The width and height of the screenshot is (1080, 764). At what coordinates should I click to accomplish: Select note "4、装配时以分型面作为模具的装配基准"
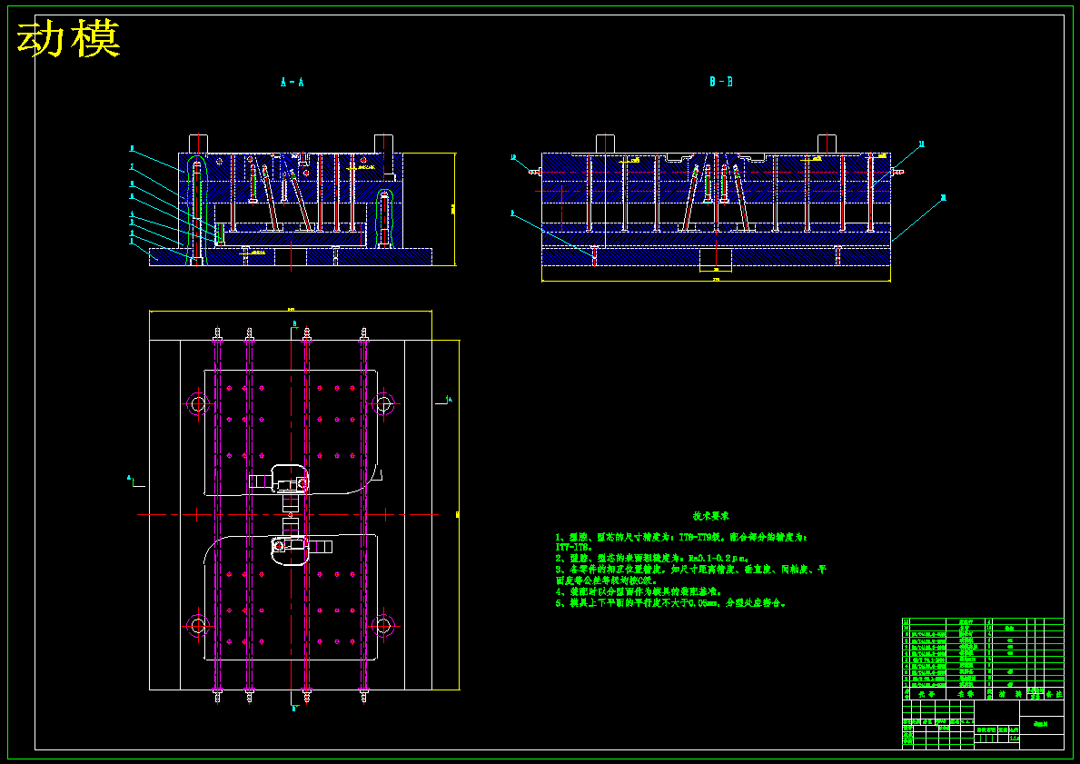click(638, 591)
